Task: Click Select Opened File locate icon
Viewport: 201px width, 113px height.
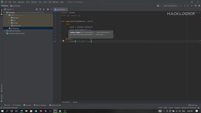Action: (x=37, y=9)
